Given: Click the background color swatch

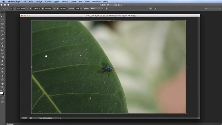Looking at the screenshot, I should click(x=3, y=94).
